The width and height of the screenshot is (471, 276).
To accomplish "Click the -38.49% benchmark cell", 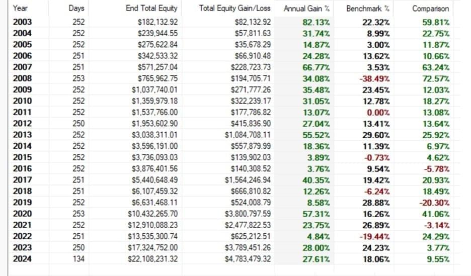I will click(374, 78).
